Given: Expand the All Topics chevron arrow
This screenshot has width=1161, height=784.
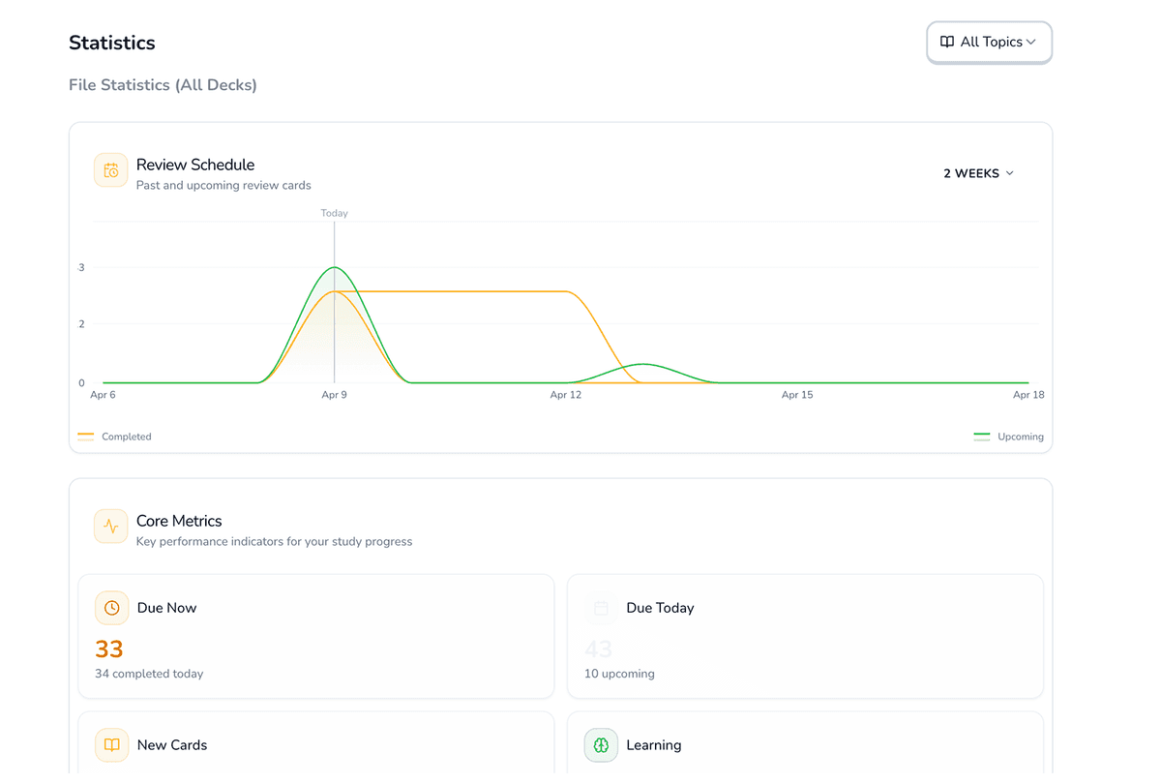Looking at the screenshot, I should pyautogui.click(x=1031, y=43).
